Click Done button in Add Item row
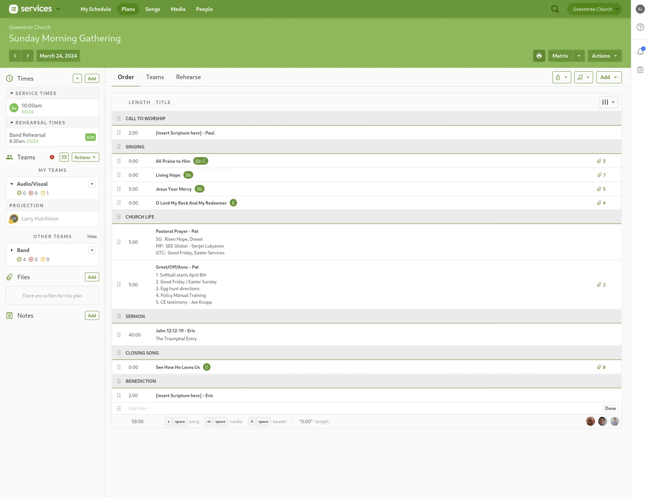Viewport: 649px width, 497px height. pyautogui.click(x=610, y=408)
